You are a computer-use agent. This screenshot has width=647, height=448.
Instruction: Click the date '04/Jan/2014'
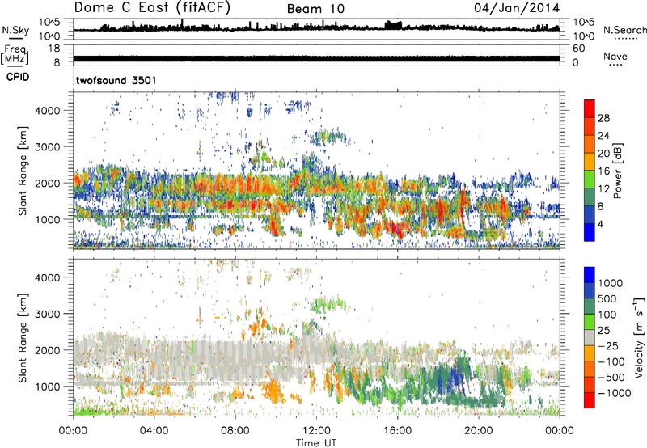coord(517,8)
